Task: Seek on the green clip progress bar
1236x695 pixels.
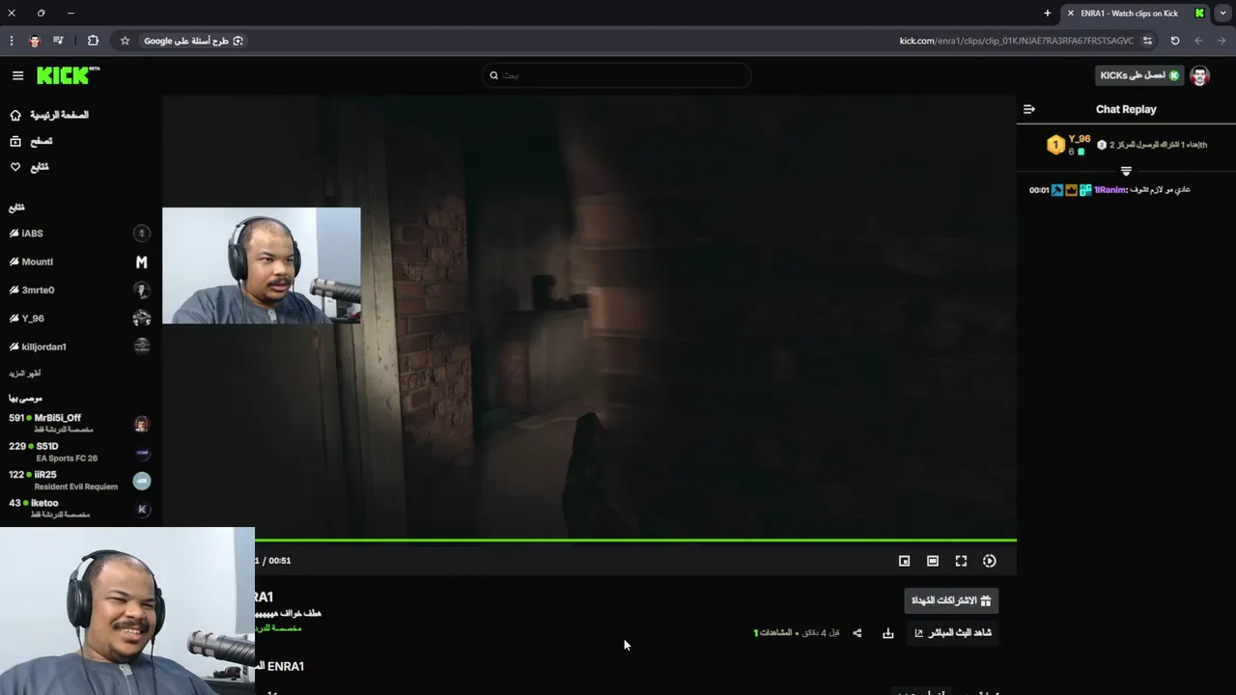Action: (635, 541)
